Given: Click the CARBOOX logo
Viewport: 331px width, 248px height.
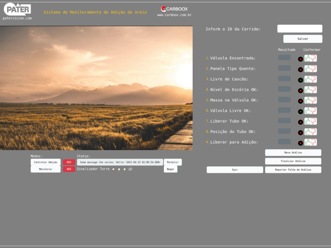Looking at the screenshot, I should pos(174,9).
